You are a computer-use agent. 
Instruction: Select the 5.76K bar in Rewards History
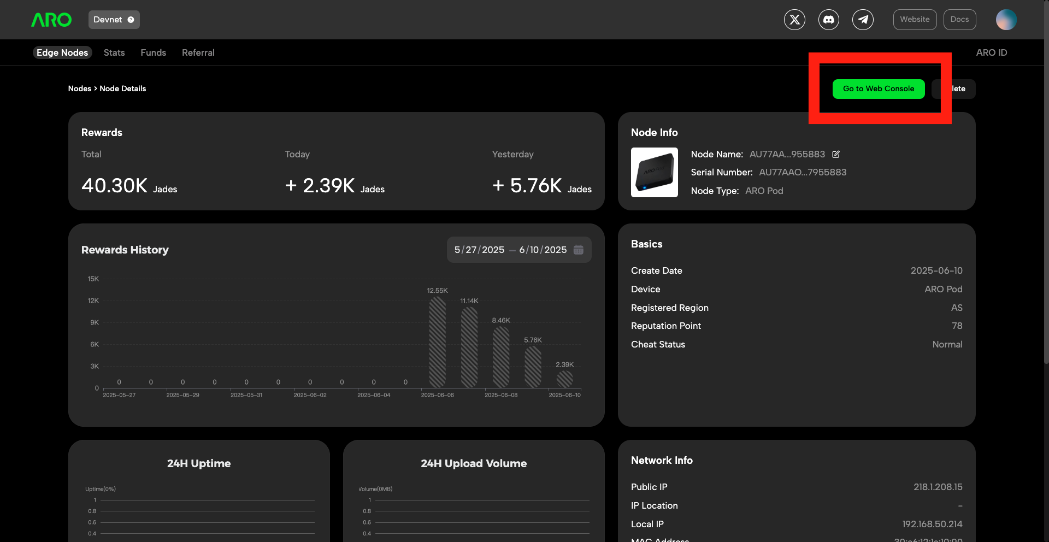pyautogui.click(x=533, y=367)
